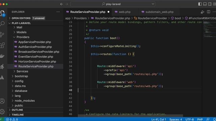
Task: Click Ln 41, Col 1 in status bar
Action: tap(159, 120)
